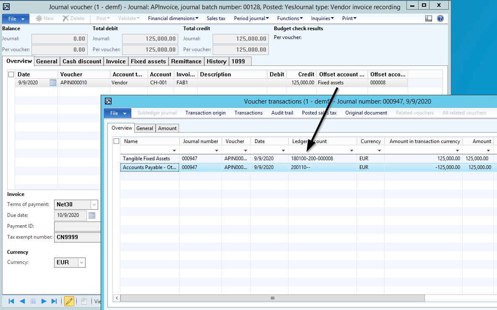The image size is (497, 310).
Task: Switch to the Fixed assets tab
Action: point(148,61)
